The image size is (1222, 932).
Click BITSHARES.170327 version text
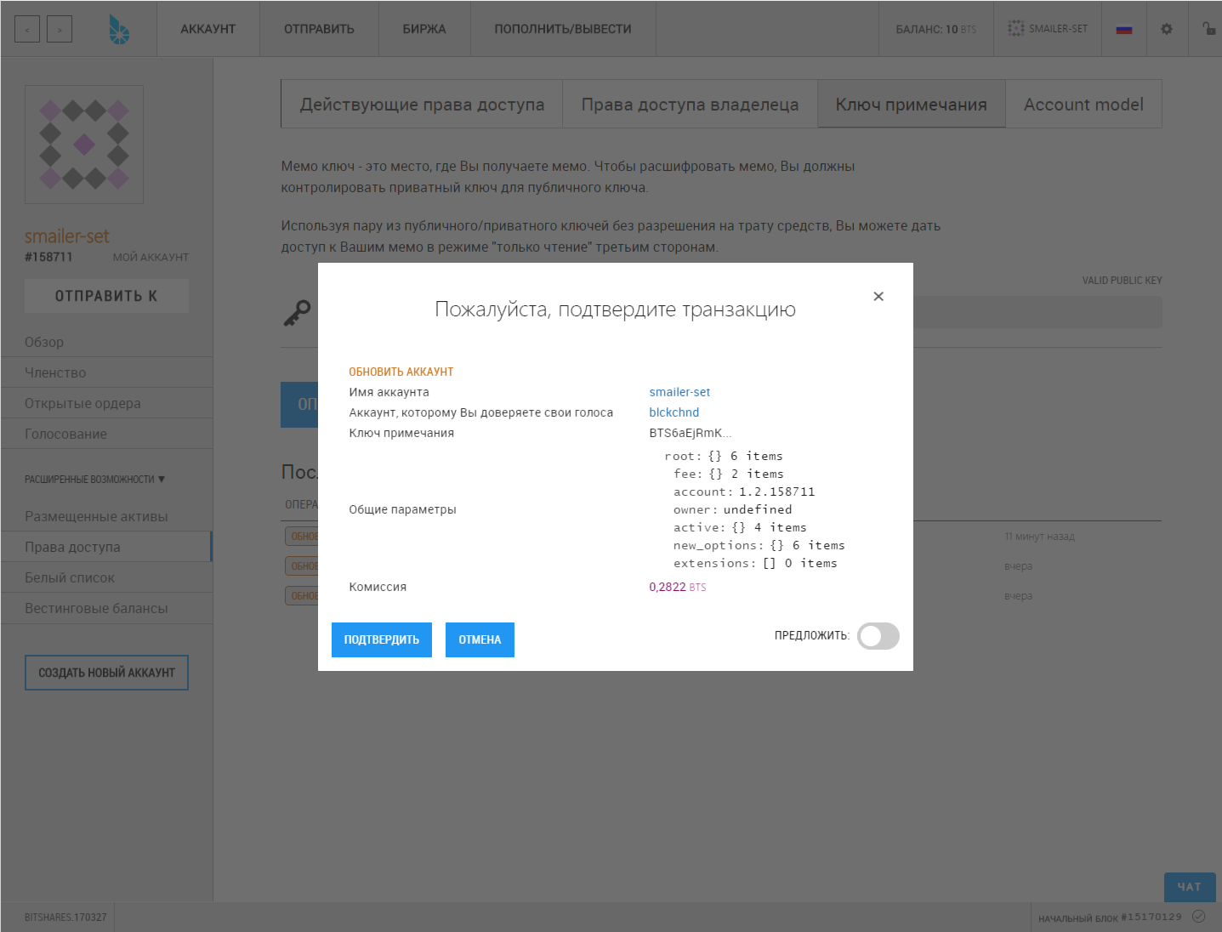pos(65,918)
